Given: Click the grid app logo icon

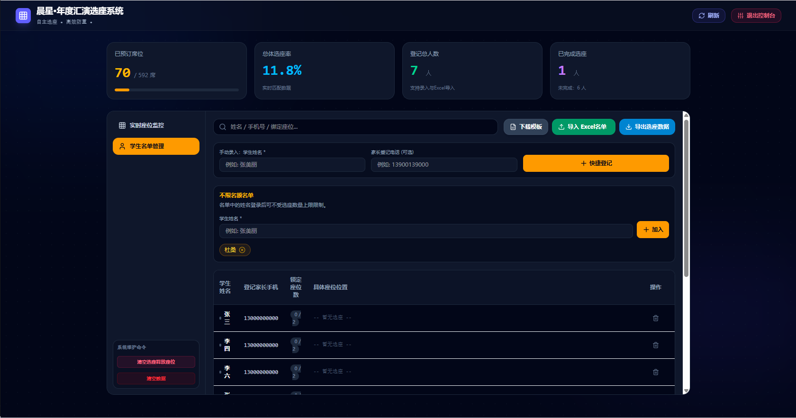Looking at the screenshot, I should [23, 16].
